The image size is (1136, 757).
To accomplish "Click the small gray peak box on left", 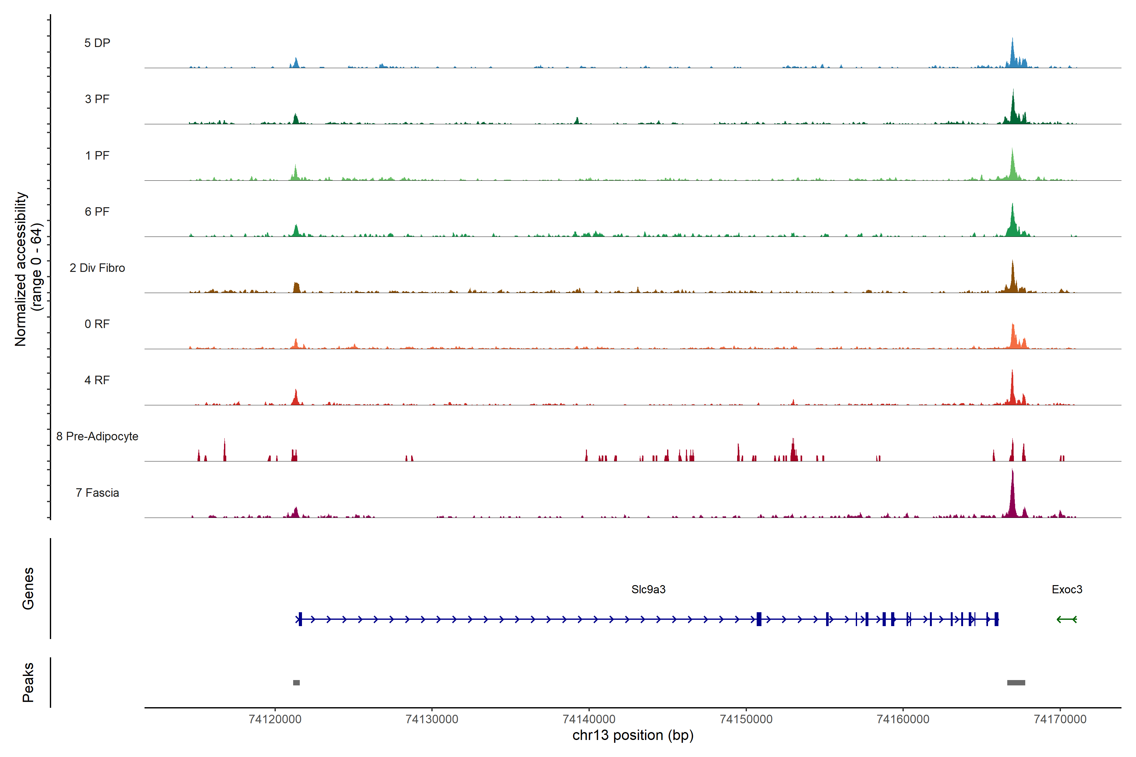I will 296,682.
